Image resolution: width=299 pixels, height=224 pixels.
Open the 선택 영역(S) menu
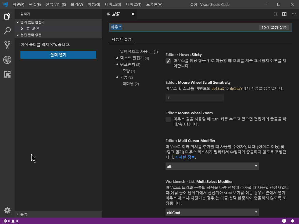coord(56,4)
